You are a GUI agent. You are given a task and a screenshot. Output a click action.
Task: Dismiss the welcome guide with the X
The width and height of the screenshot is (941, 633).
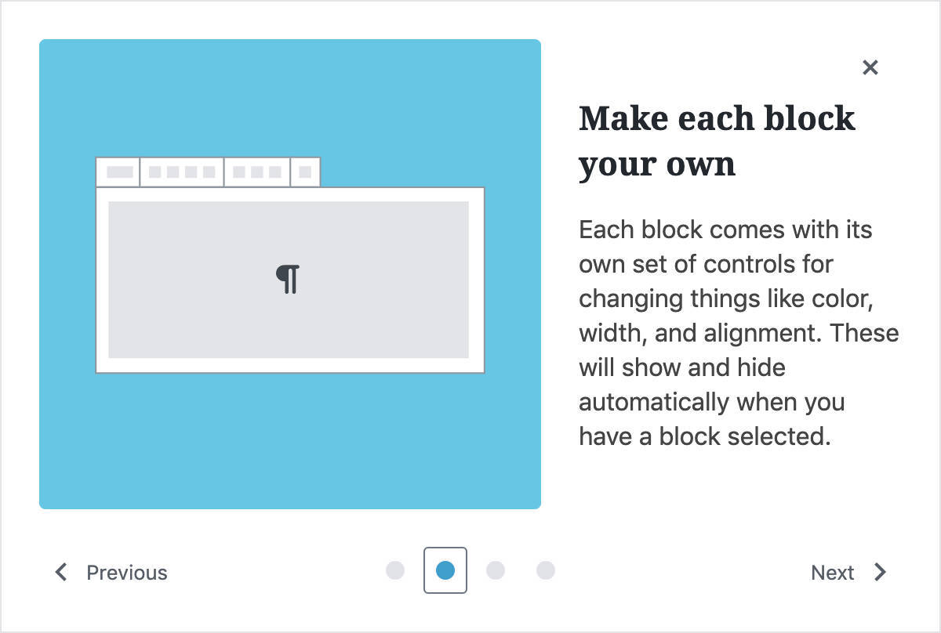pos(870,67)
